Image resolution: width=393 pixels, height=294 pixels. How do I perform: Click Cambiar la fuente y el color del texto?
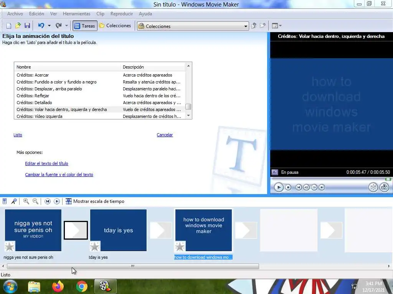pyautogui.click(x=59, y=175)
